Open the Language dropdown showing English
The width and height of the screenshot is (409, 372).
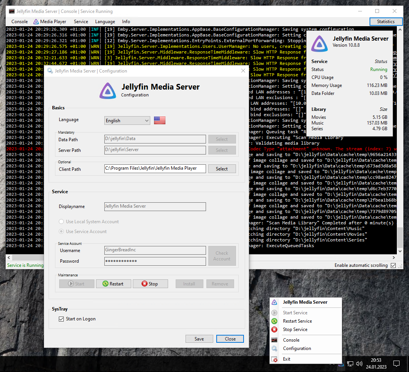[127, 121]
